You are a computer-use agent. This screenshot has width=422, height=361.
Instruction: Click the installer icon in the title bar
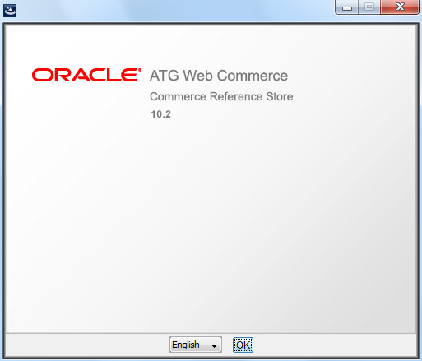click(x=10, y=11)
